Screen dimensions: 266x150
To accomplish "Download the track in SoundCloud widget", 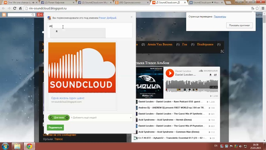I will 210,75.
